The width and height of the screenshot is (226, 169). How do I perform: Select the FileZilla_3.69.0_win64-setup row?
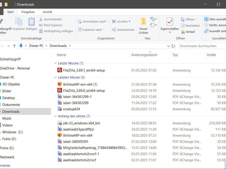(141, 91)
